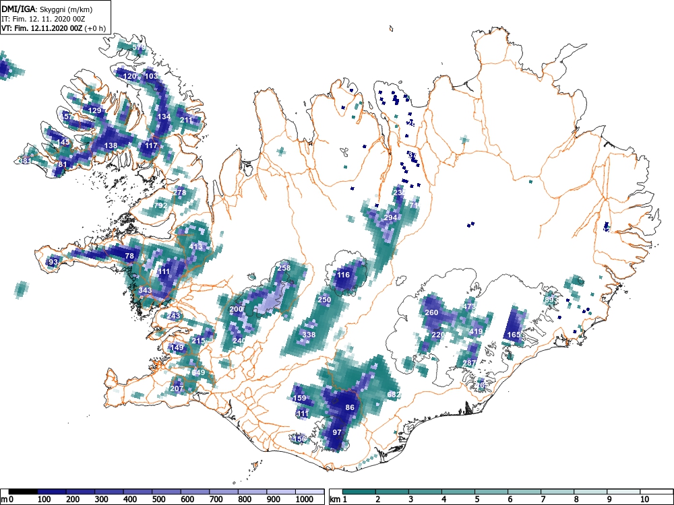The height and width of the screenshot is (505, 674).
Task: Click visibility value 240 on the map
Action: click(239, 341)
